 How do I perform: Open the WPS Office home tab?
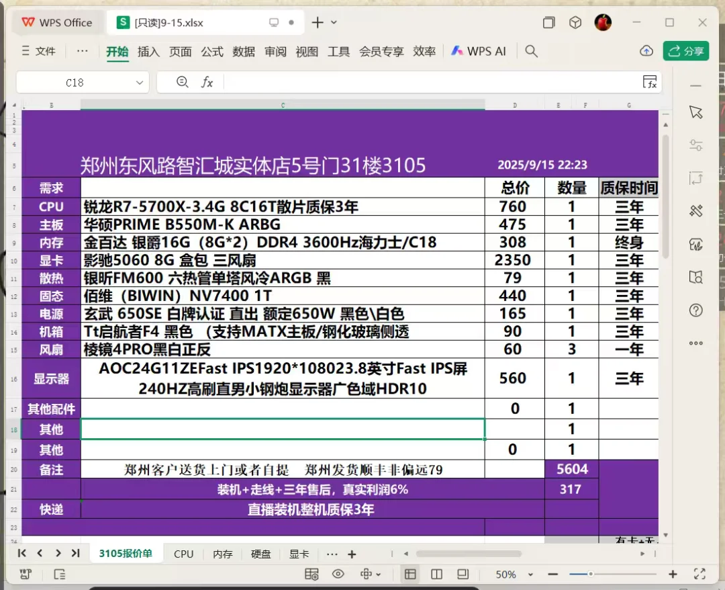pos(57,22)
